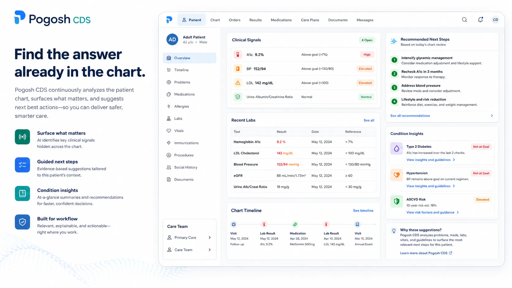Open the Results tab

point(255,20)
